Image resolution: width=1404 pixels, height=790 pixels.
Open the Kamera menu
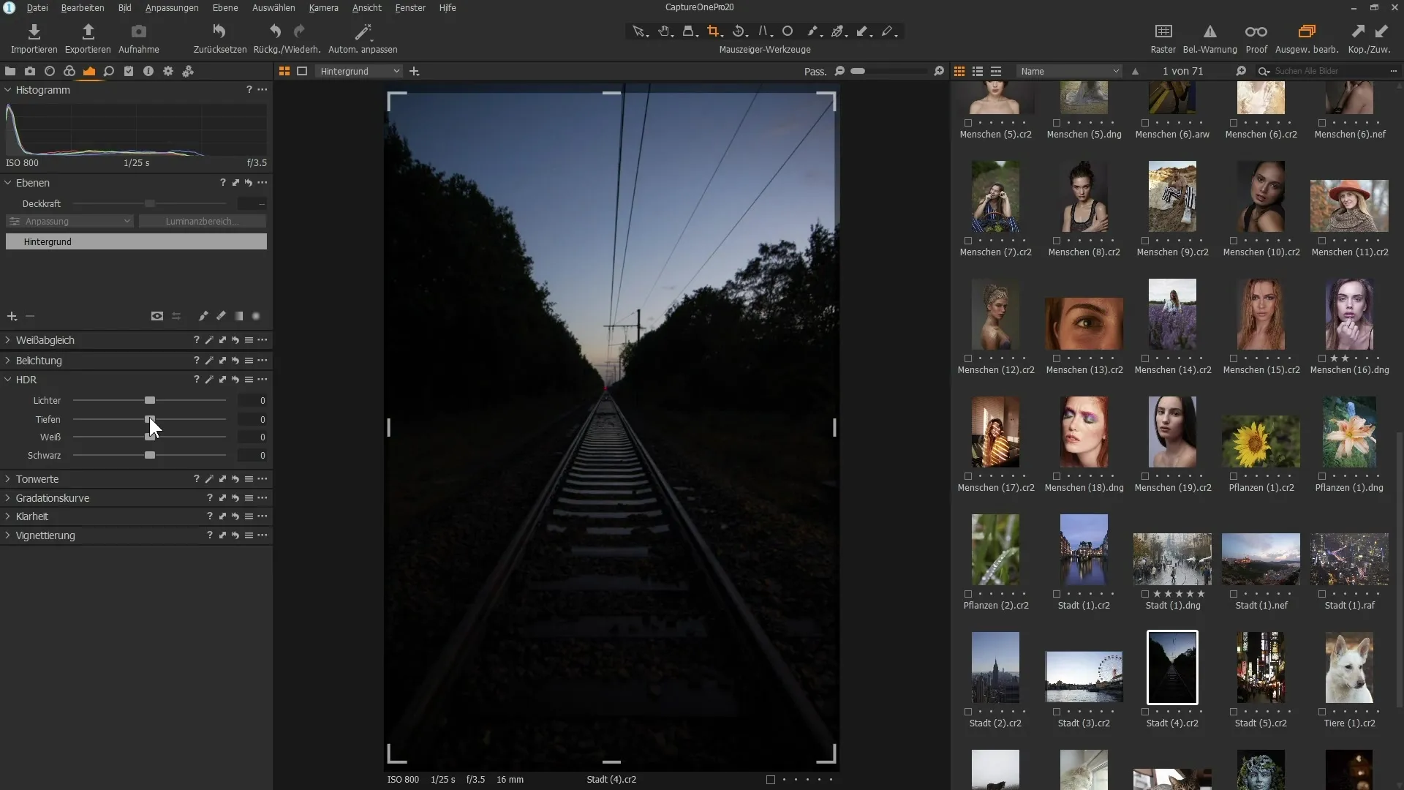[x=323, y=7]
